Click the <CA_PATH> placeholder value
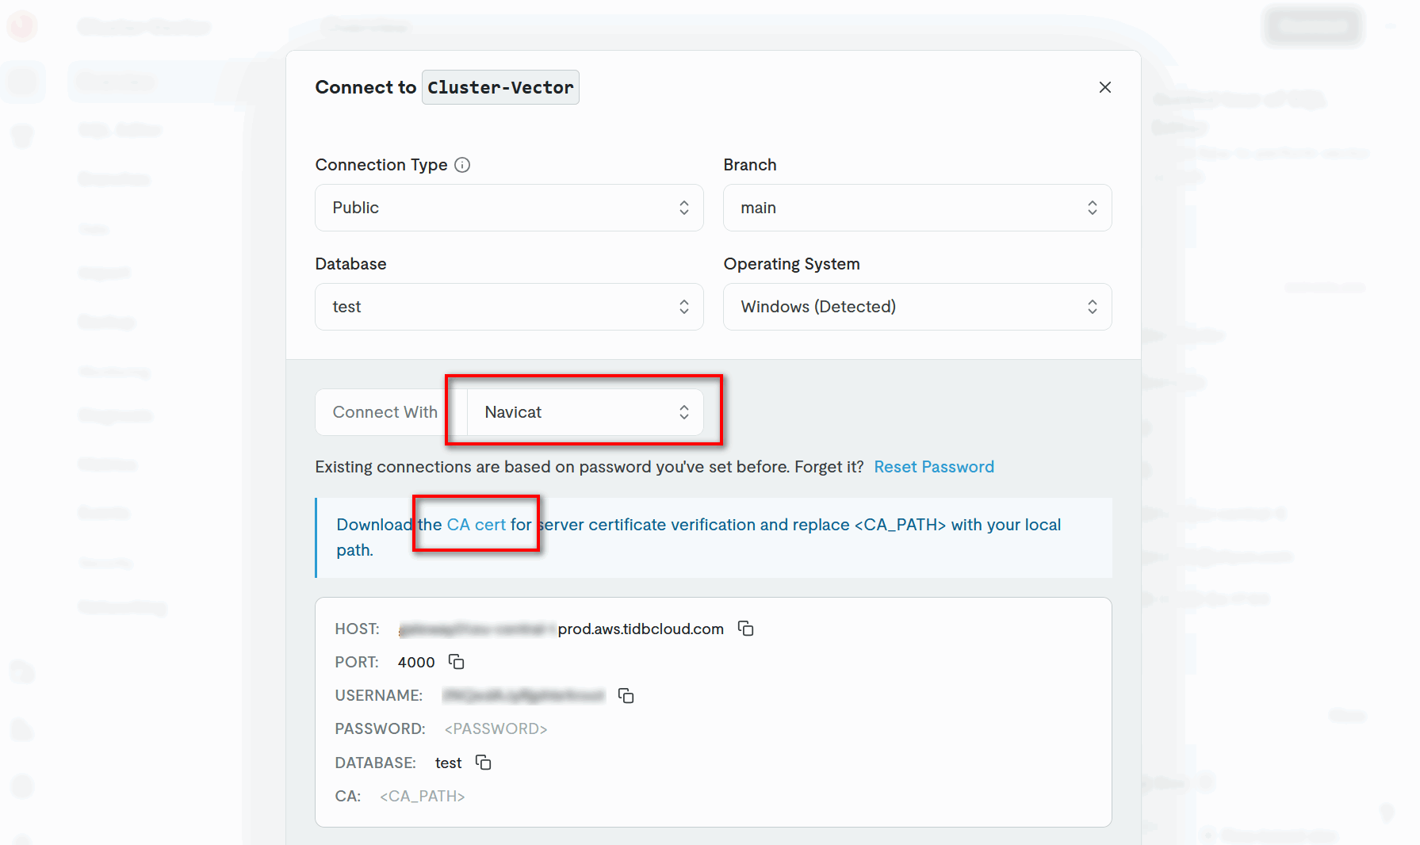The image size is (1420, 845). coord(422,797)
